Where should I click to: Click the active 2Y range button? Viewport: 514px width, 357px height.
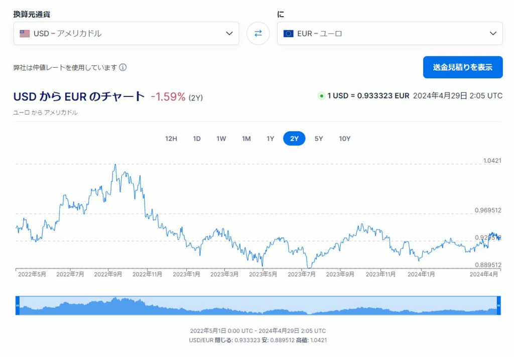pyautogui.click(x=294, y=139)
